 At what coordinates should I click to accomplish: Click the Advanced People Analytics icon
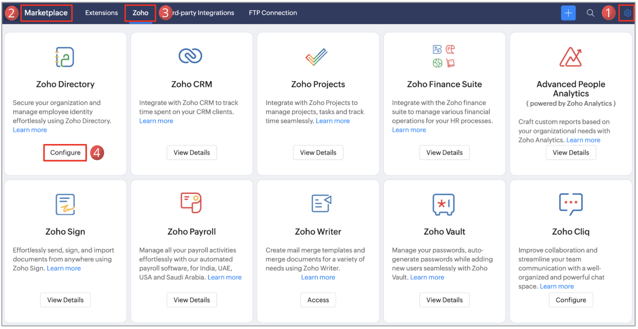tap(571, 57)
